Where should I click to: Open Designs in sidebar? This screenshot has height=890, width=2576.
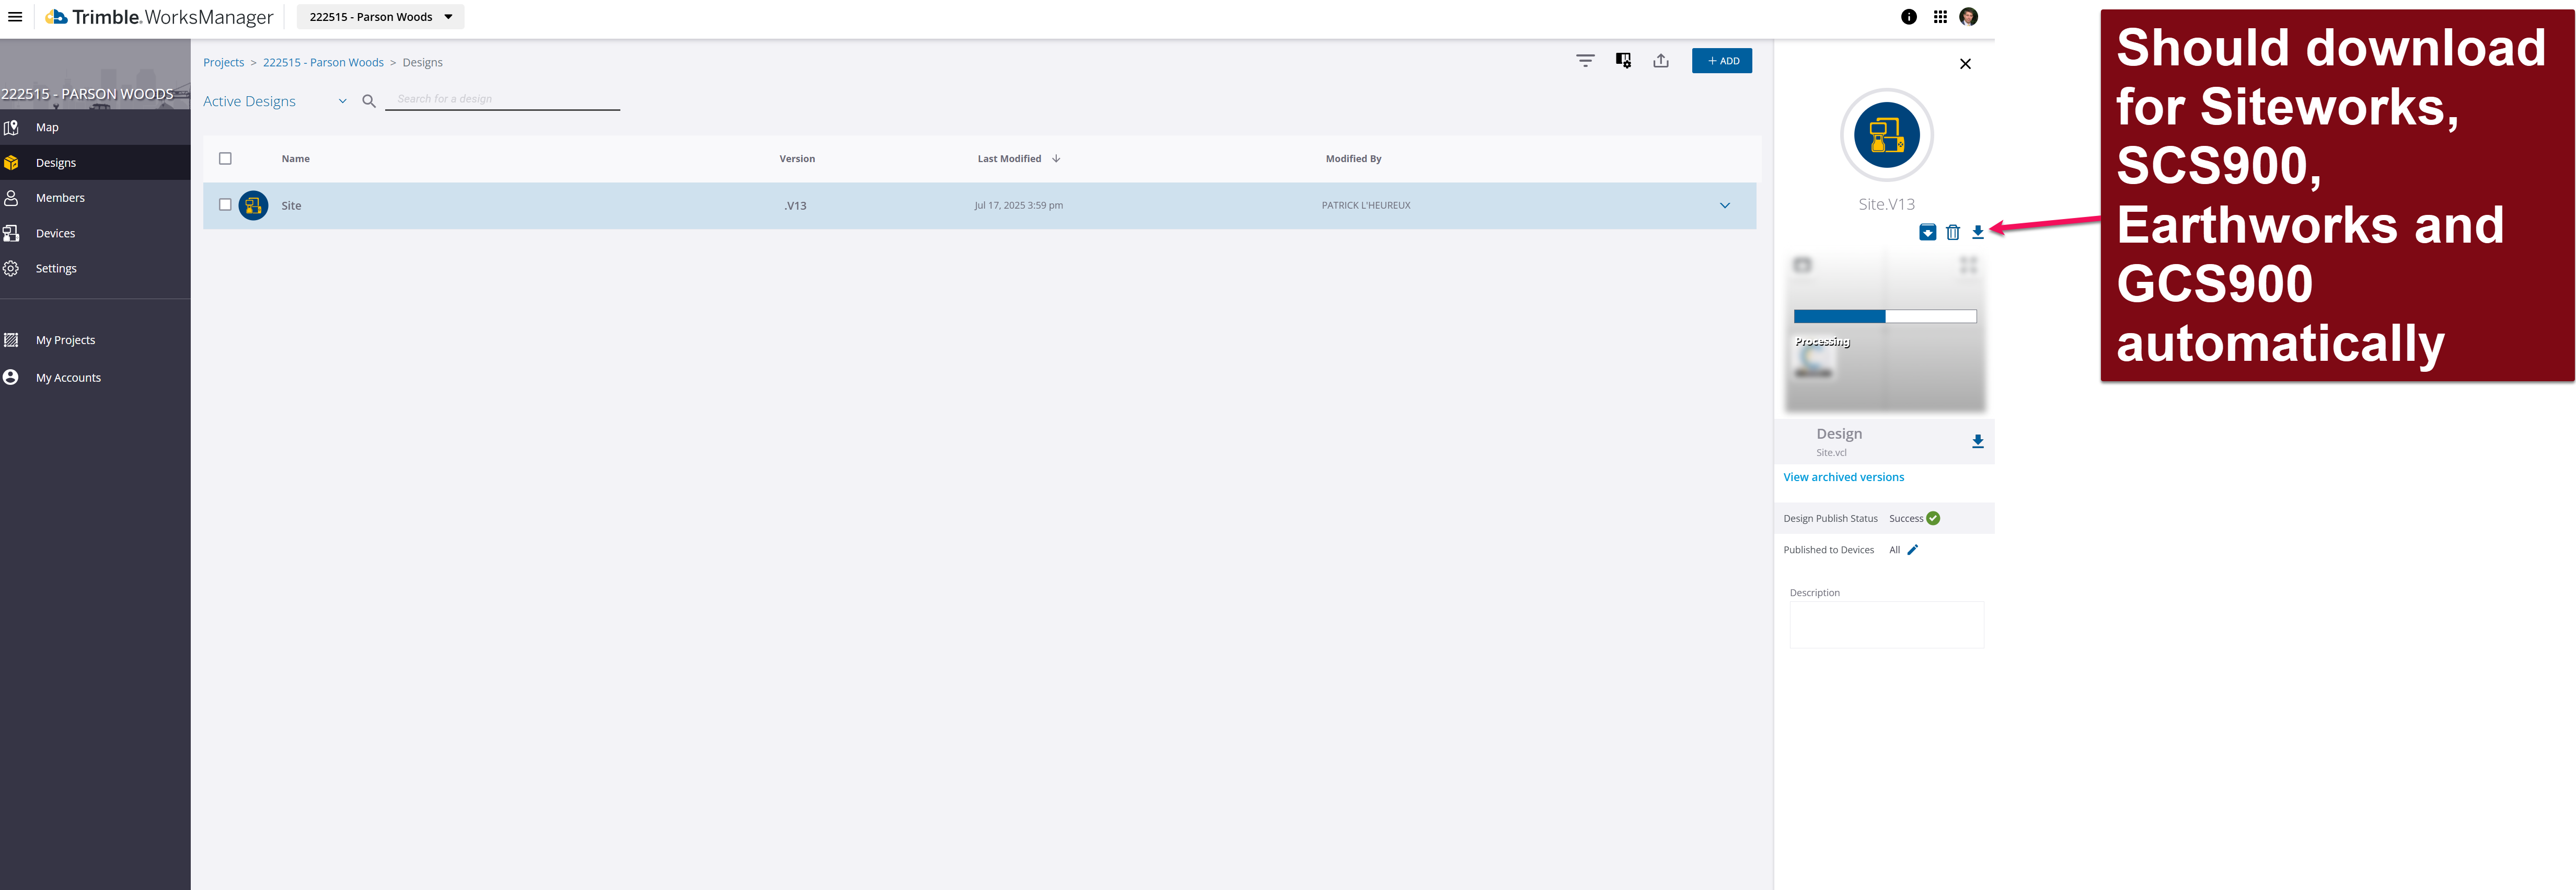pos(95,163)
